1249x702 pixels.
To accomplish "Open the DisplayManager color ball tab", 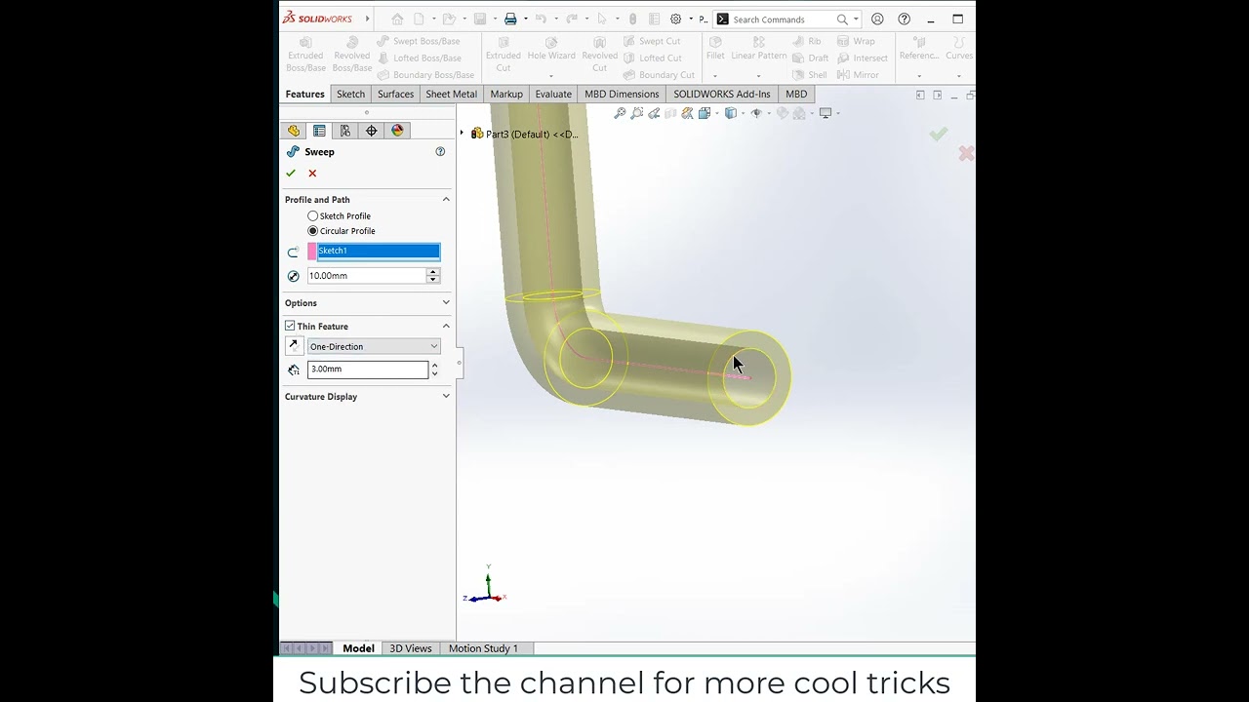I will pos(397,131).
